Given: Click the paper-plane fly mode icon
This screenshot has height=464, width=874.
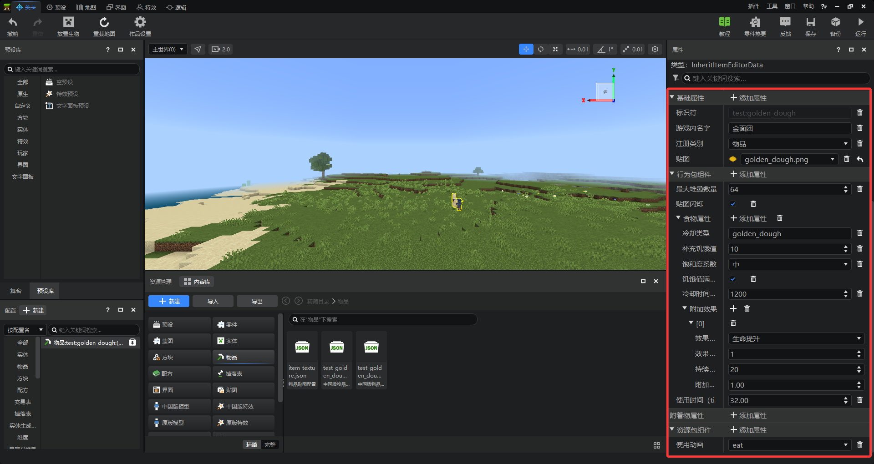Looking at the screenshot, I should point(198,49).
